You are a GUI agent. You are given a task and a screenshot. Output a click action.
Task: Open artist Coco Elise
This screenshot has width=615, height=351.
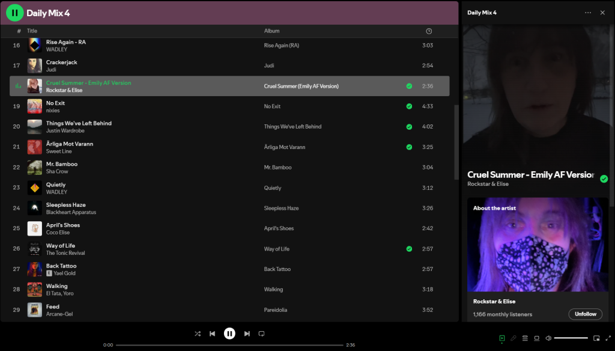(x=58, y=233)
